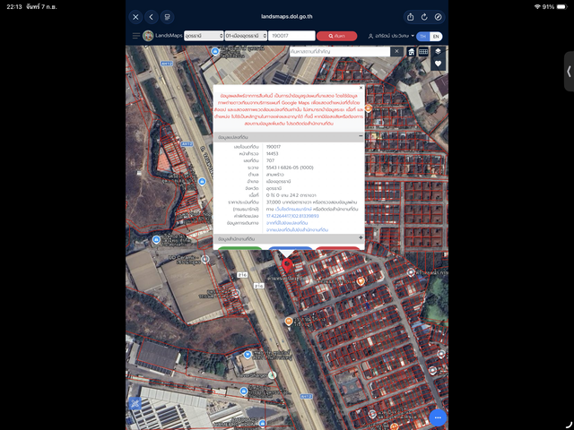Click the orange marker right of the popup
Screen dimensions: 574x430
[x=369, y=107]
